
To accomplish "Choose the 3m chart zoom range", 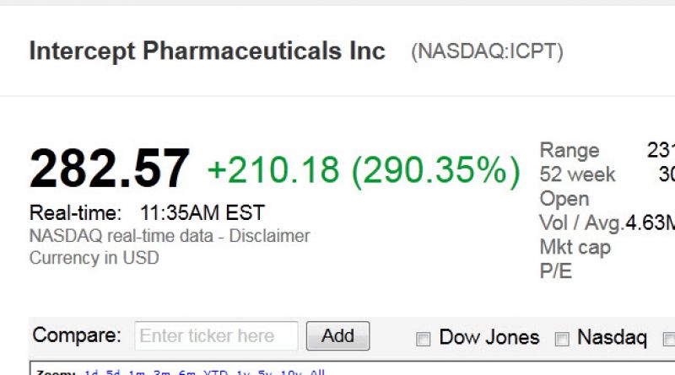I will (162, 372).
